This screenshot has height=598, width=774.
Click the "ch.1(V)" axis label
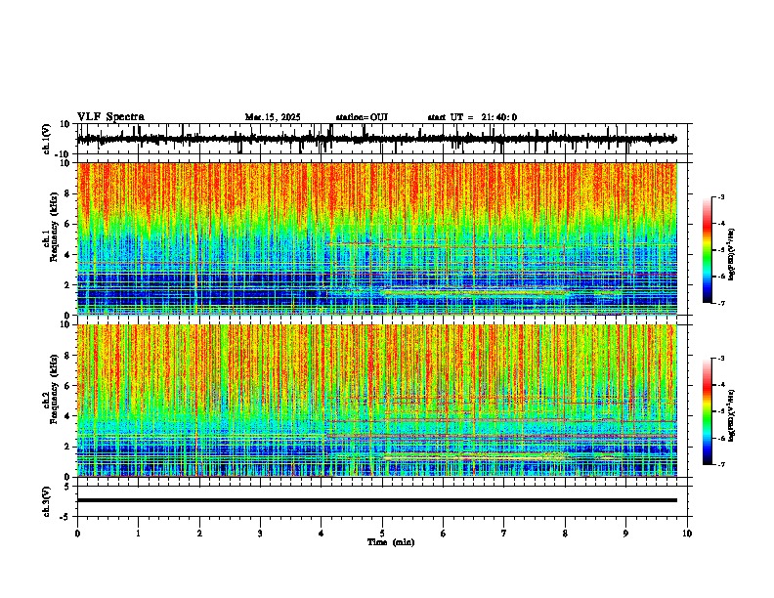47,139
